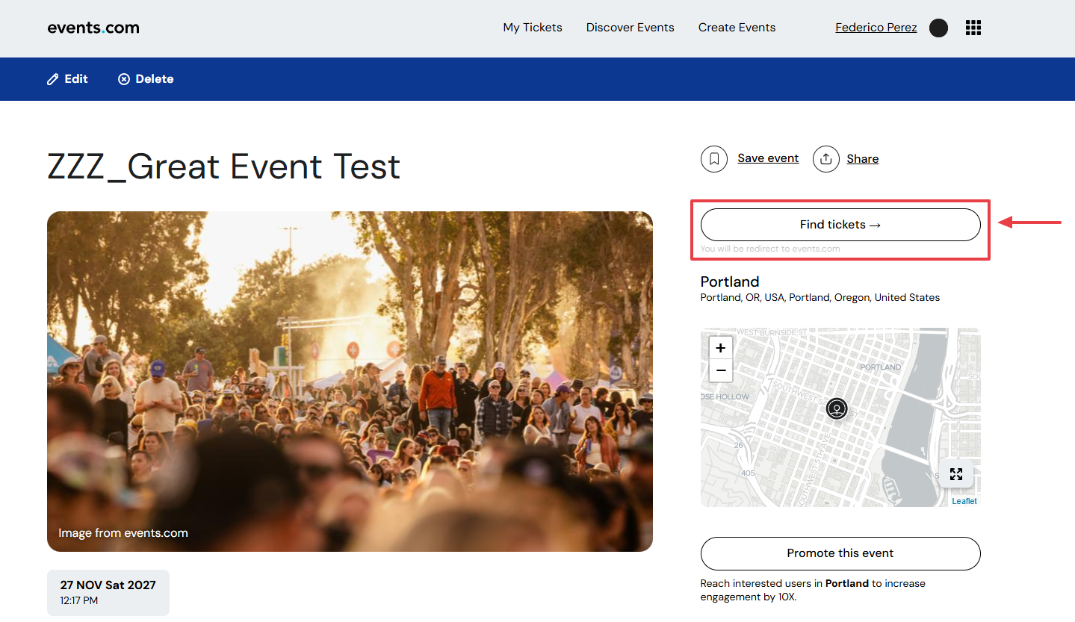Screen dimensions: 1075x622
Task: Zoom out on the map
Action: [721, 370]
